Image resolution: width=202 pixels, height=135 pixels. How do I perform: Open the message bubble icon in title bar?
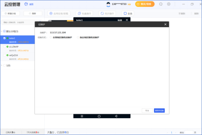[x=161, y=4]
